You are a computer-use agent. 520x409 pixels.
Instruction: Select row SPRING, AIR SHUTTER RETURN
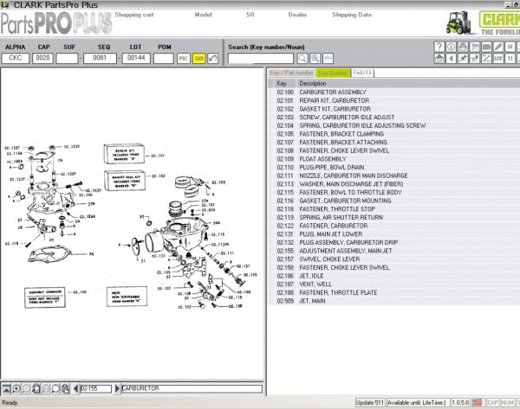click(x=393, y=217)
